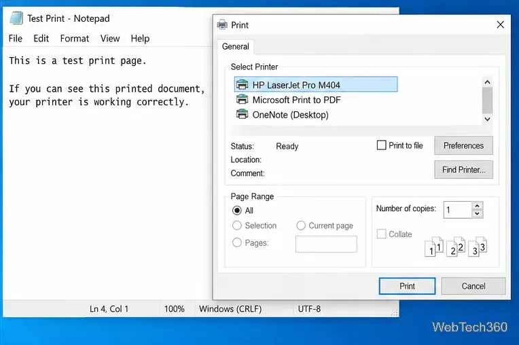Image resolution: width=519 pixels, height=345 pixels.
Task: Switch to the General tab
Action: click(x=235, y=46)
